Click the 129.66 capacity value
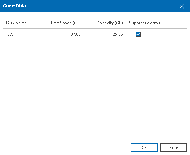Screen dimensions: 190x155 pos(117,34)
